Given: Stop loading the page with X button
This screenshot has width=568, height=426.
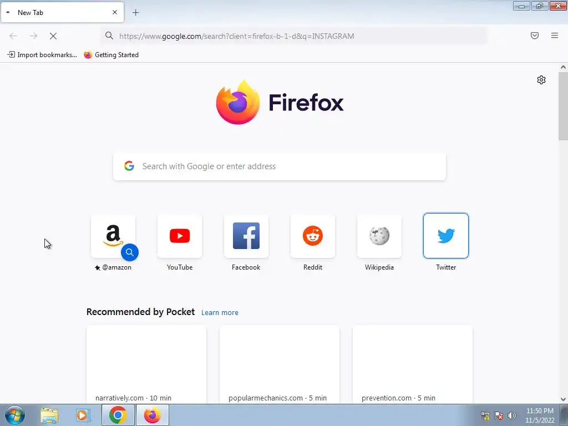Looking at the screenshot, I should coord(53,36).
